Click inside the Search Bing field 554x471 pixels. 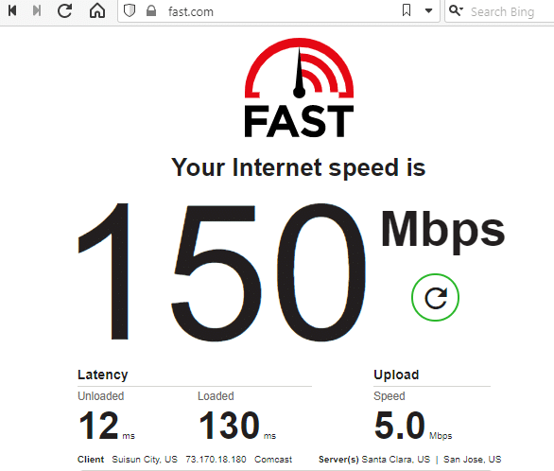point(509,11)
